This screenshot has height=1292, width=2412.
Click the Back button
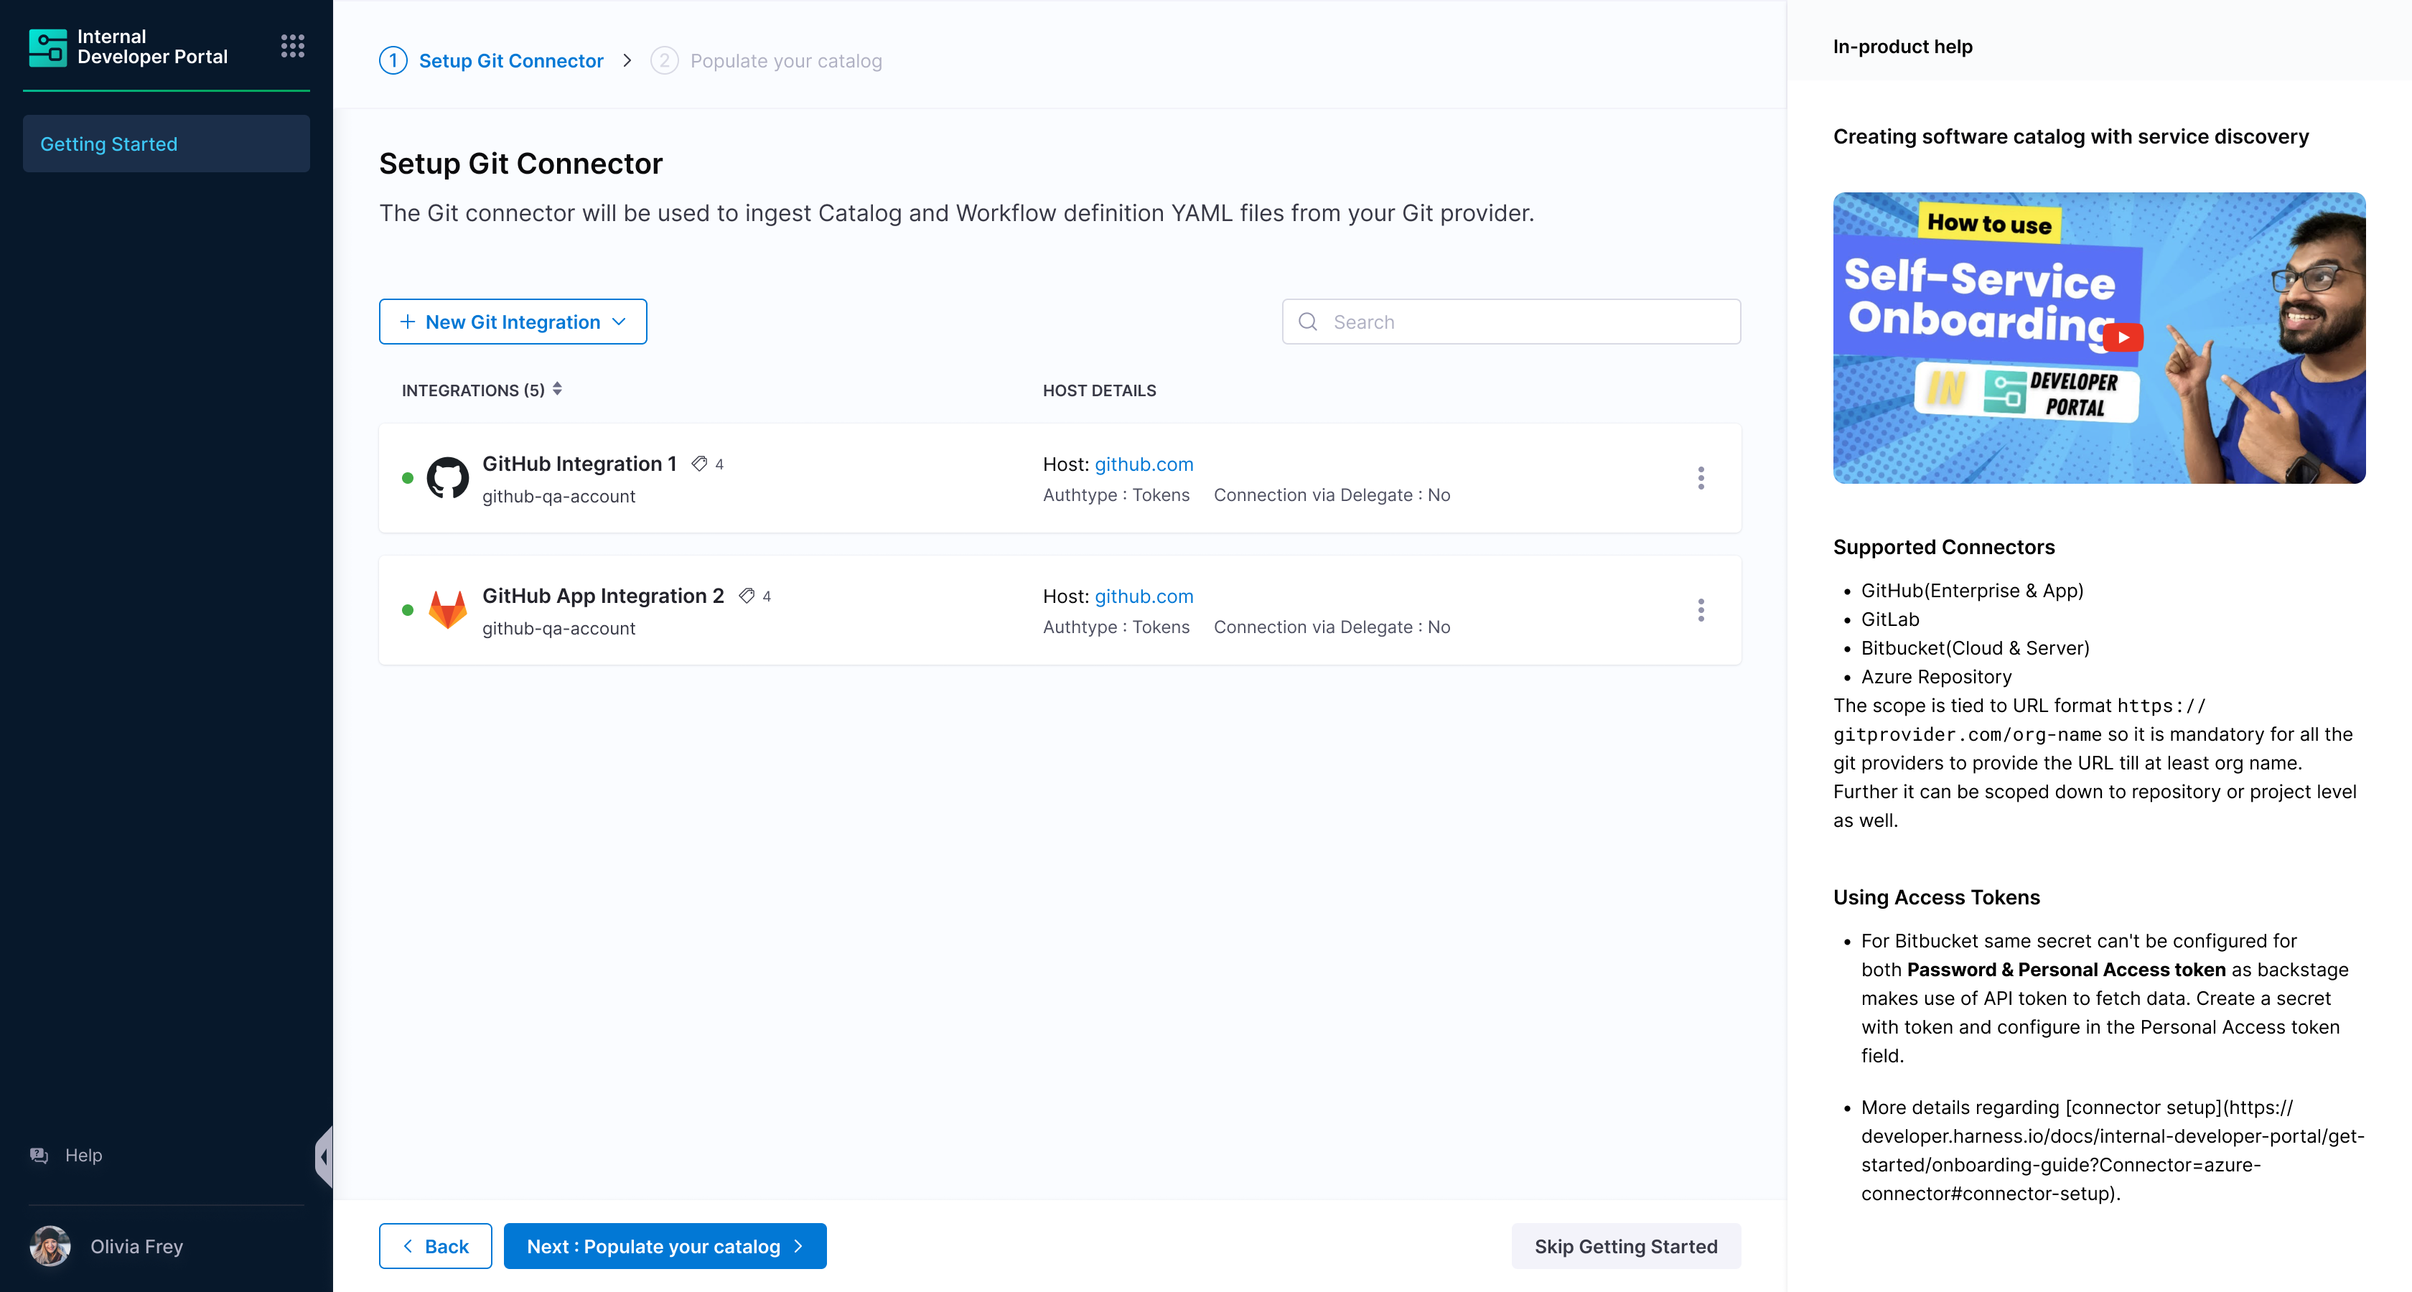434,1246
